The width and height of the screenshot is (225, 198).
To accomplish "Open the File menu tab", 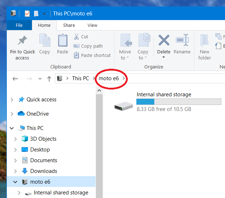I will pyautogui.click(x=19, y=25).
